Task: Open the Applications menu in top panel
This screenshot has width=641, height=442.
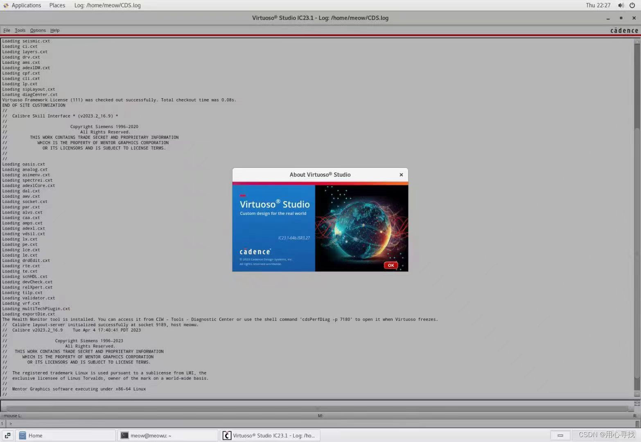Action: [26, 5]
